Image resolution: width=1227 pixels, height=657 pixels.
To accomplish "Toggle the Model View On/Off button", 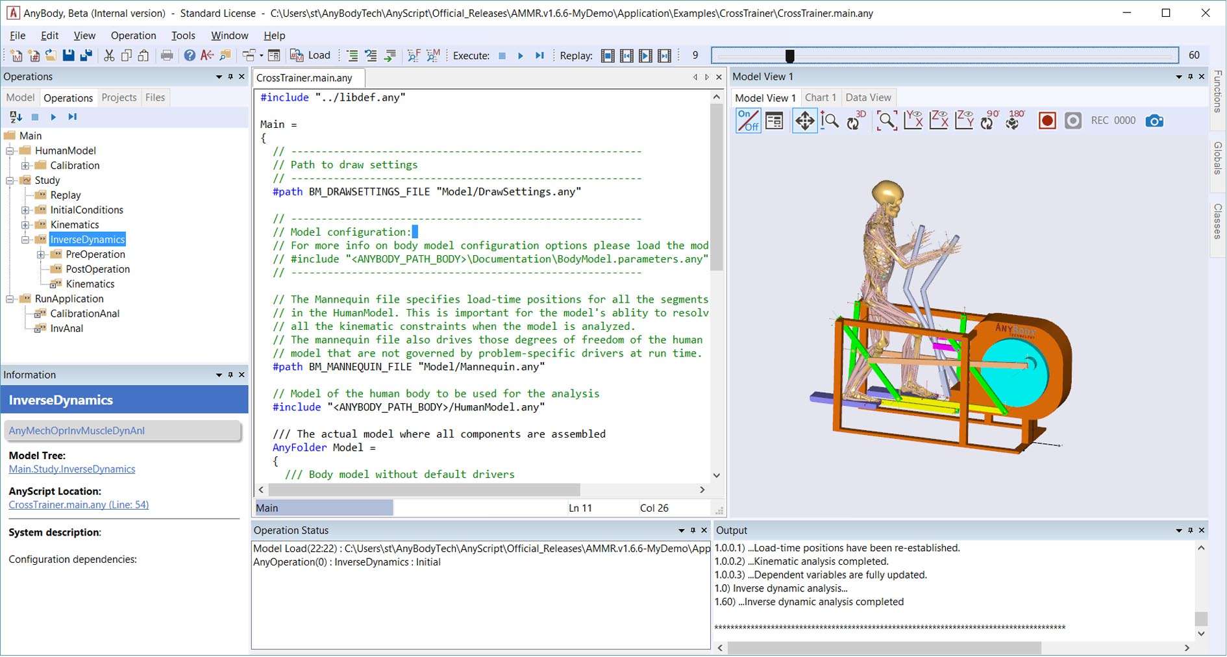I will pos(748,121).
